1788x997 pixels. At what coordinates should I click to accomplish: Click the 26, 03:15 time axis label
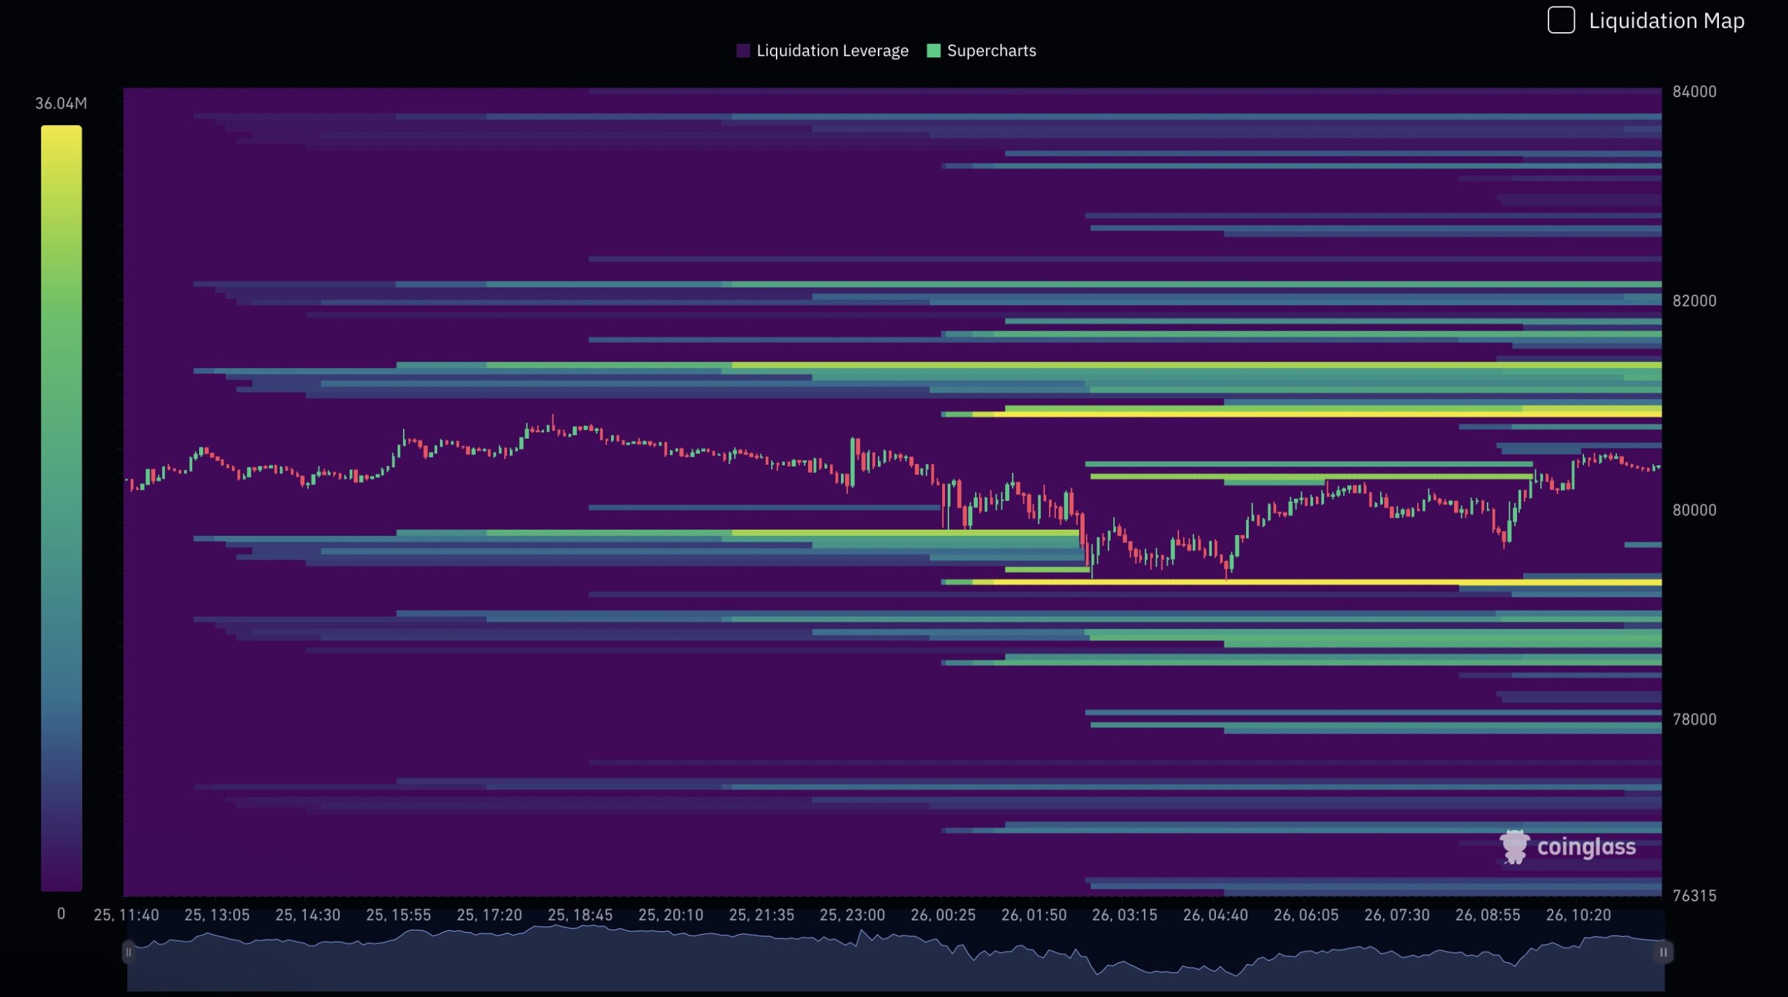(1125, 915)
